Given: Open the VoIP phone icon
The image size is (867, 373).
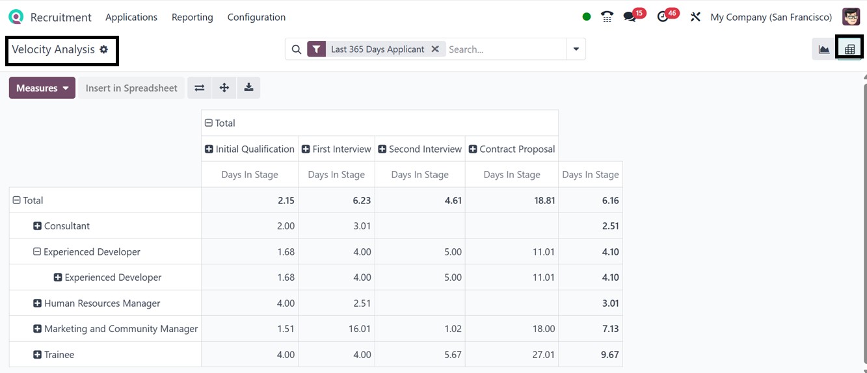Looking at the screenshot, I should click(607, 17).
